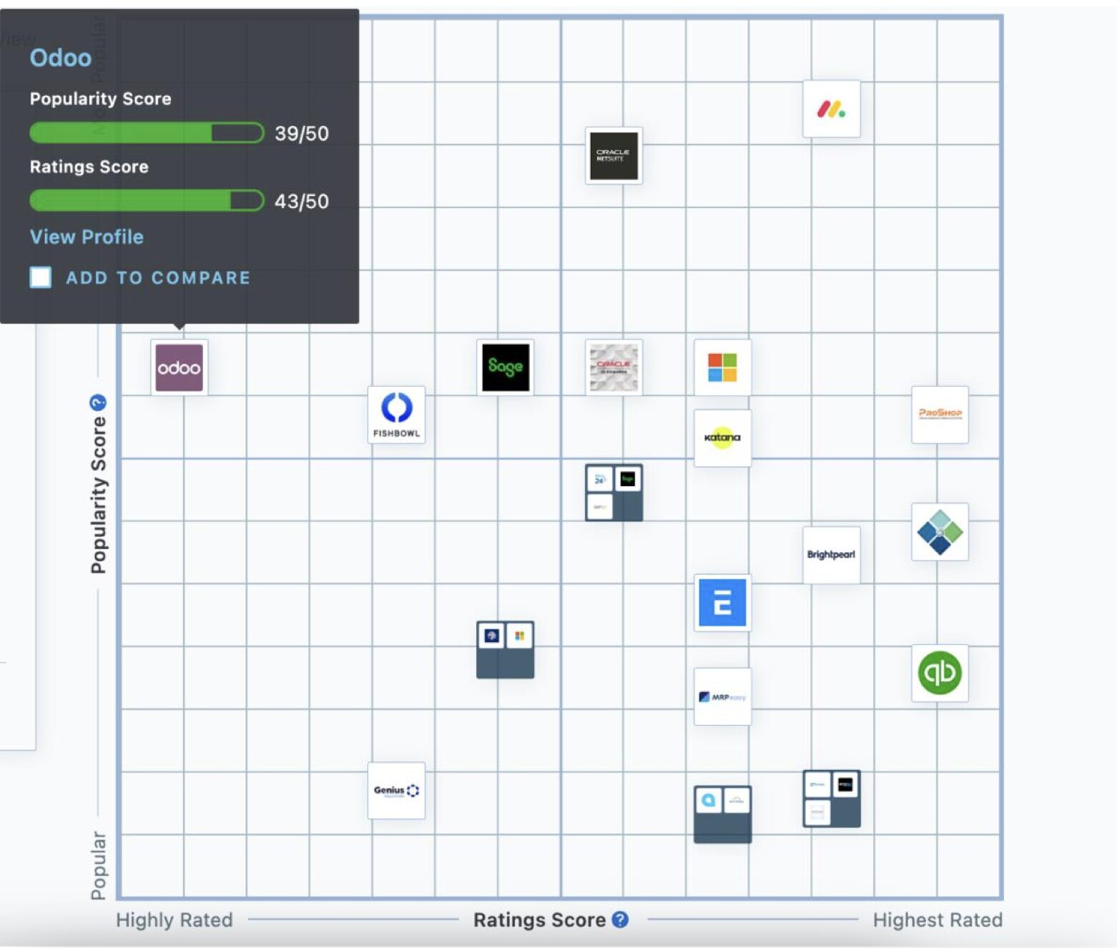Click the Ratings Score progress bar
This screenshot has height=948, width=1117.
click(x=147, y=201)
